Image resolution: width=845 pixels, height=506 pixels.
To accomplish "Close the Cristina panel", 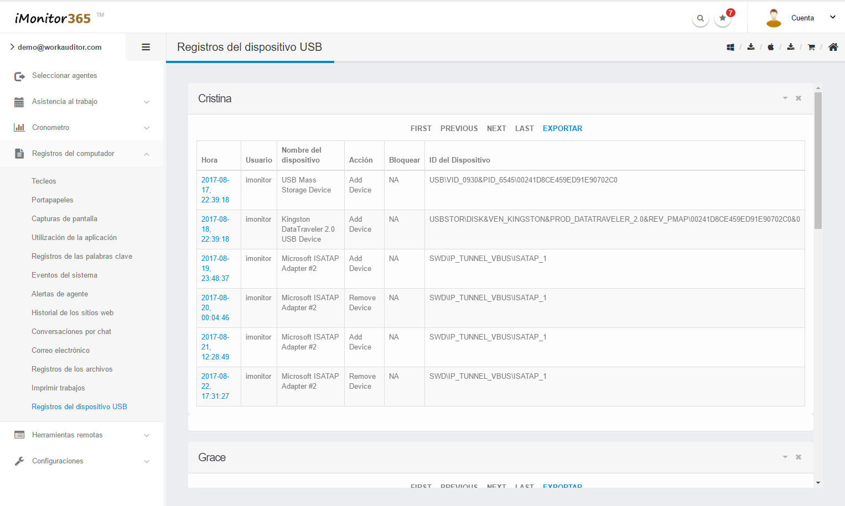I will click(799, 98).
